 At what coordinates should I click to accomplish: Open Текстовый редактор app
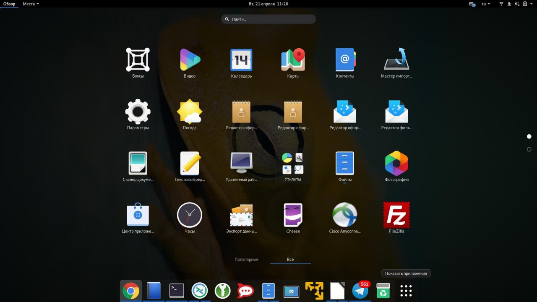coord(190,166)
